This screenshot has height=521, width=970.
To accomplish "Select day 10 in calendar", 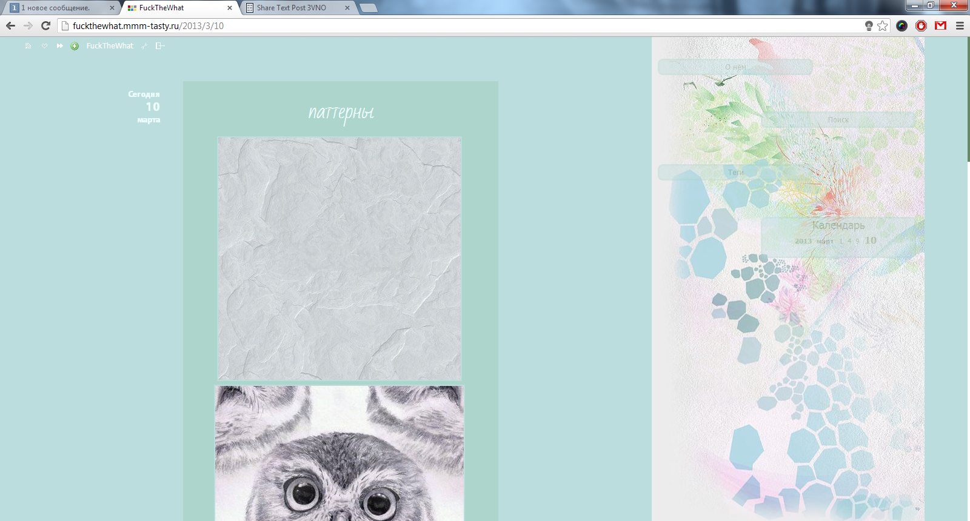I will pyautogui.click(x=871, y=241).
